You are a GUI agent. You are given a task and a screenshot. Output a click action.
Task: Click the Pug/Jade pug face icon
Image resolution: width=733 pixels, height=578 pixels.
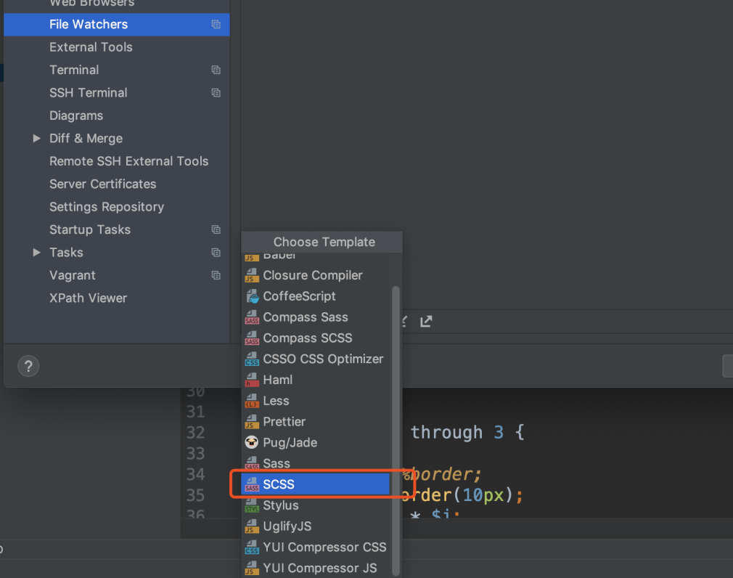[252, 442]
